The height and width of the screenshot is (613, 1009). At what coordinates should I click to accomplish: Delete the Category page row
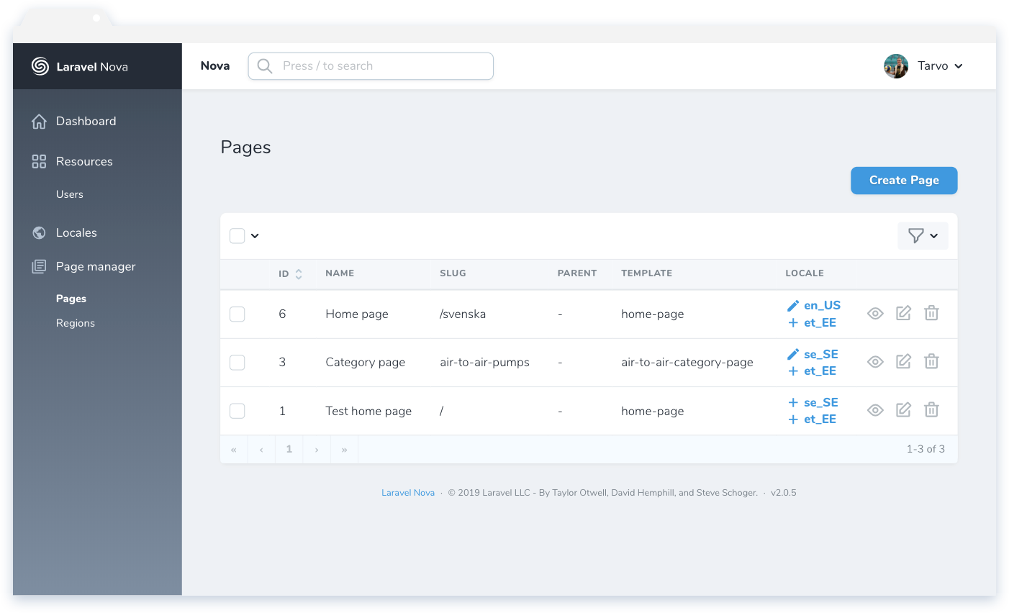point(931,361)
